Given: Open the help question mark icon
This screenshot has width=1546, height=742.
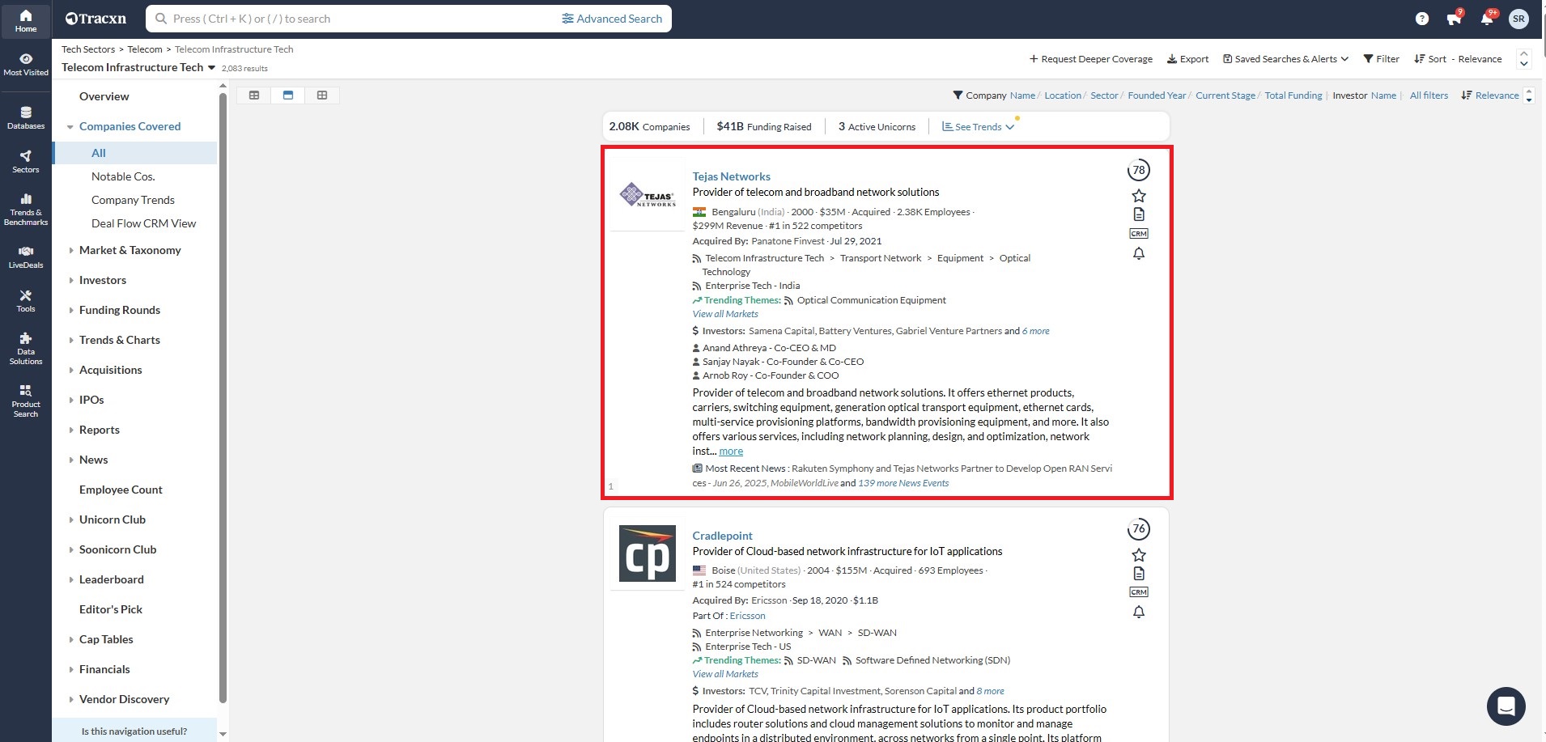Looking at the screenshot, I should pyautogui.click(x=1421, y=19).
